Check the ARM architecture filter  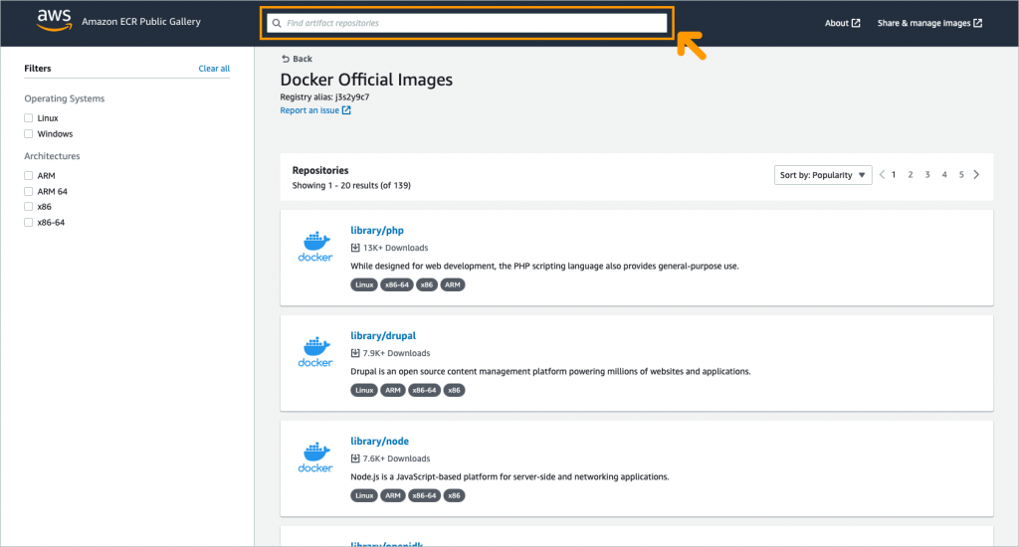click(29, 175)
